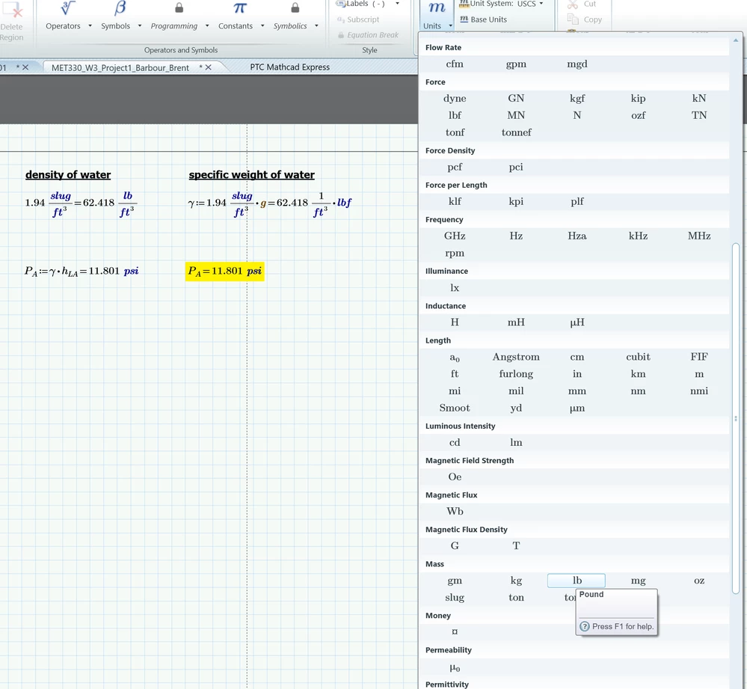
Task: Click the Subscript button
Action: tap(358, 19)
